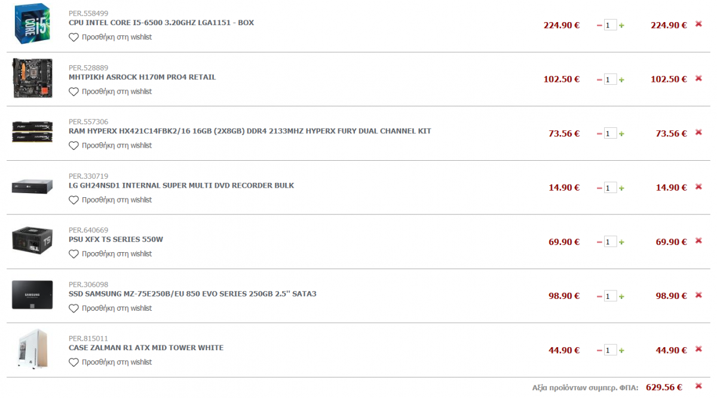
Task: Increase quantity of ASRock H170M Pro4 motherboard
Action: [x=621, y=79]
